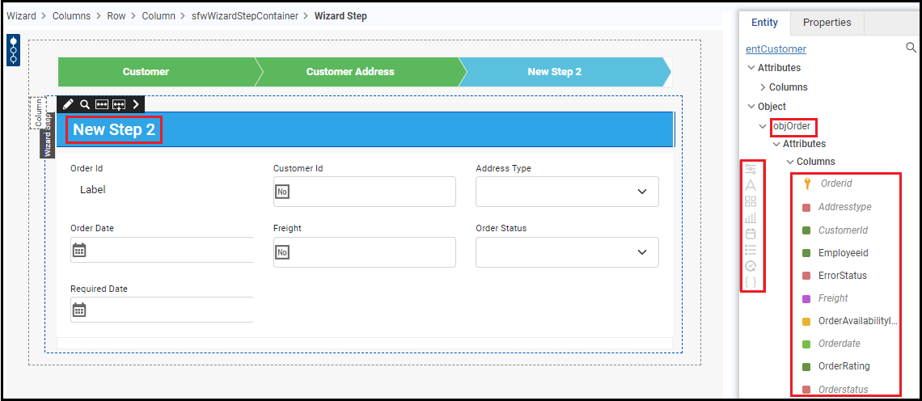Click the wizard flow icon at top-left
This screenshot has width=922, height=401.
(x=13, y=50)
